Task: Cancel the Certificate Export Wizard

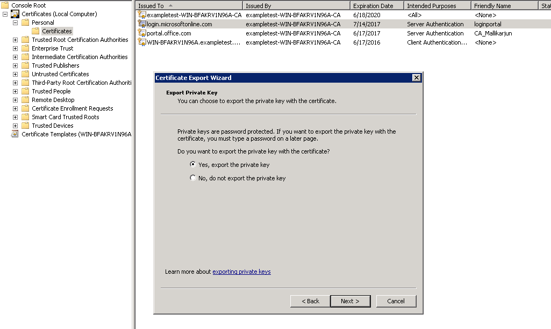Action: click(x=396, y=301)
